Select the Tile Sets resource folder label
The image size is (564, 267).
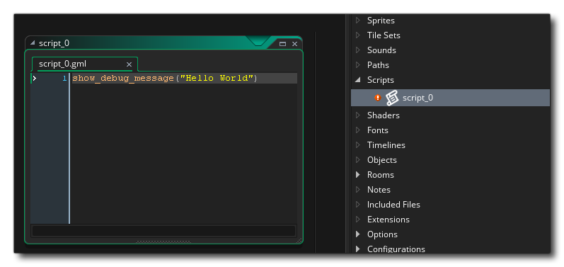coord(384,35)
